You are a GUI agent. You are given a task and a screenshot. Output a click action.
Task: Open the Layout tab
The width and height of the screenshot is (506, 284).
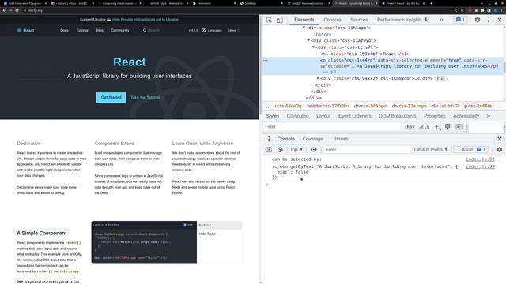[323, 116]
